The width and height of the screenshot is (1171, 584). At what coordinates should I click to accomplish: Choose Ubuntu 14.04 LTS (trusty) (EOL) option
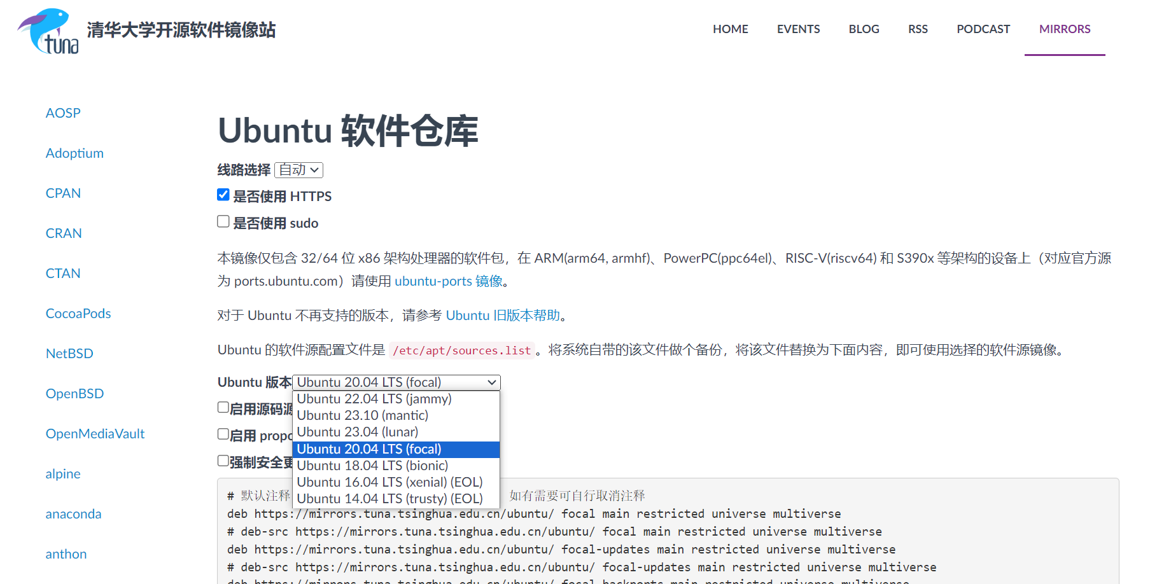point(396,499)
